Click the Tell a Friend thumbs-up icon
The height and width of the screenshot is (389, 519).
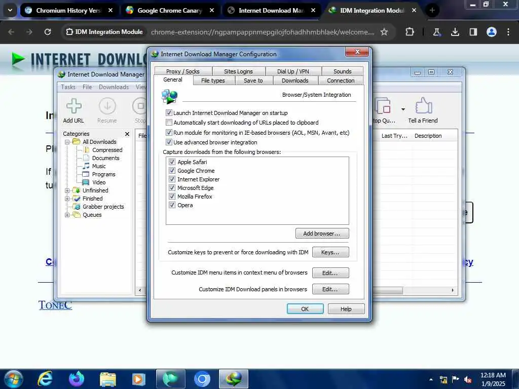(x=423, y=106)
